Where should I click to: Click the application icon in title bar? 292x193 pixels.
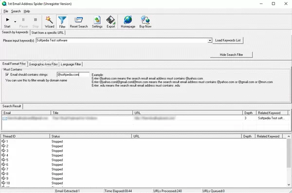click(4, 3)
